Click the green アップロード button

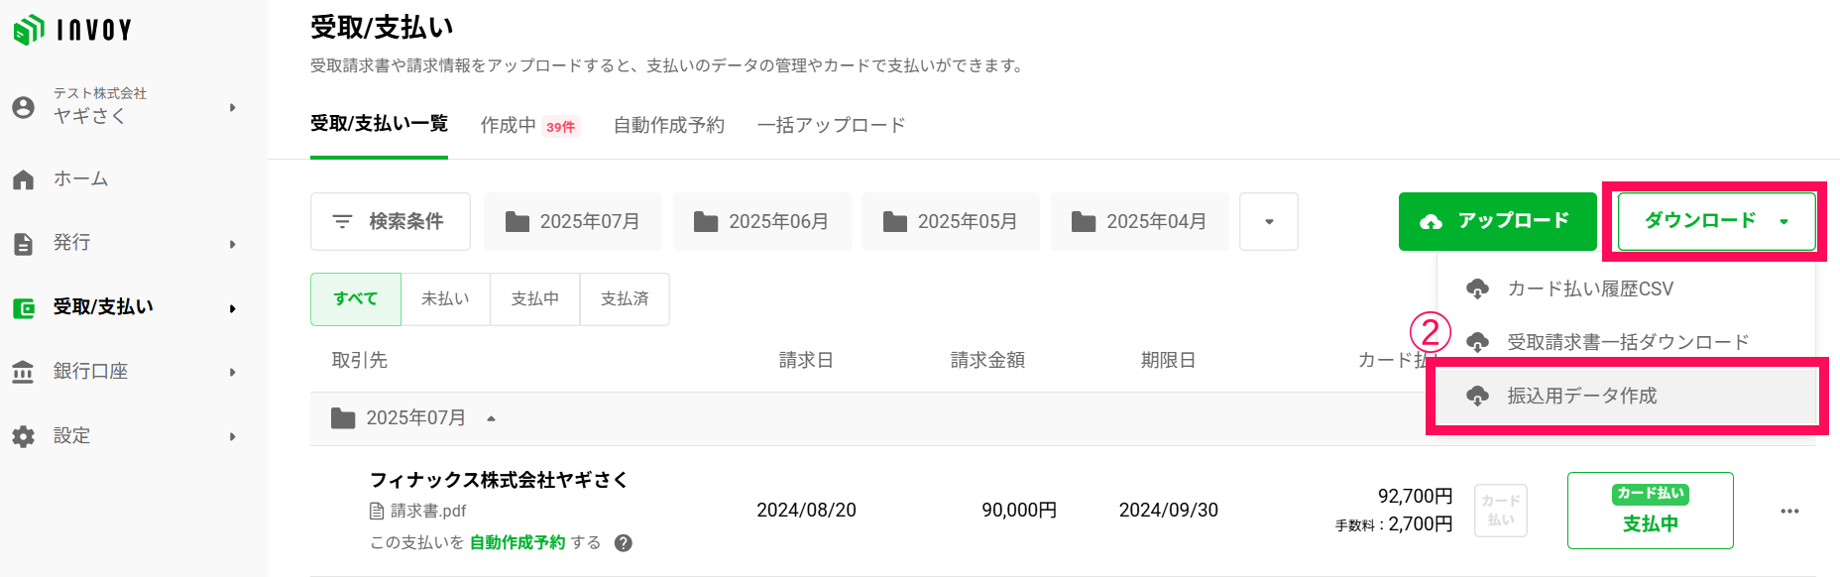click(1498, 221)
